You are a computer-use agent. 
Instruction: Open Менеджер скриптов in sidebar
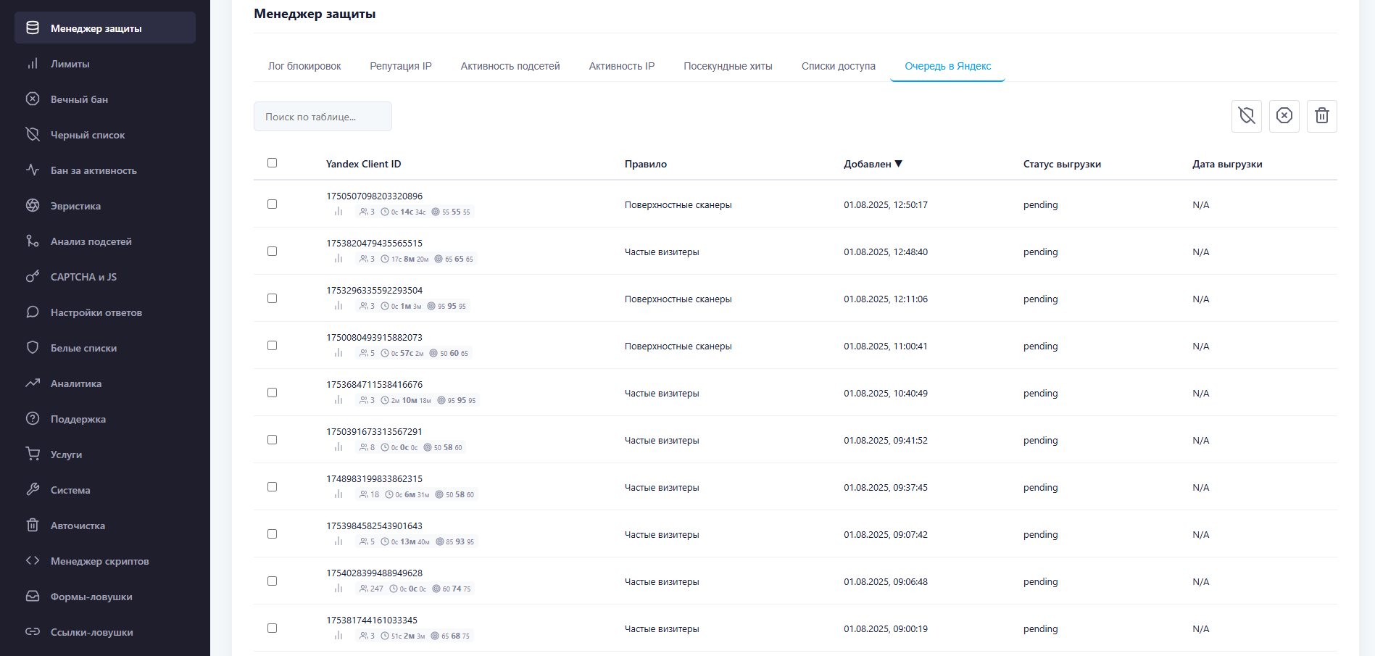coord(99,561)
